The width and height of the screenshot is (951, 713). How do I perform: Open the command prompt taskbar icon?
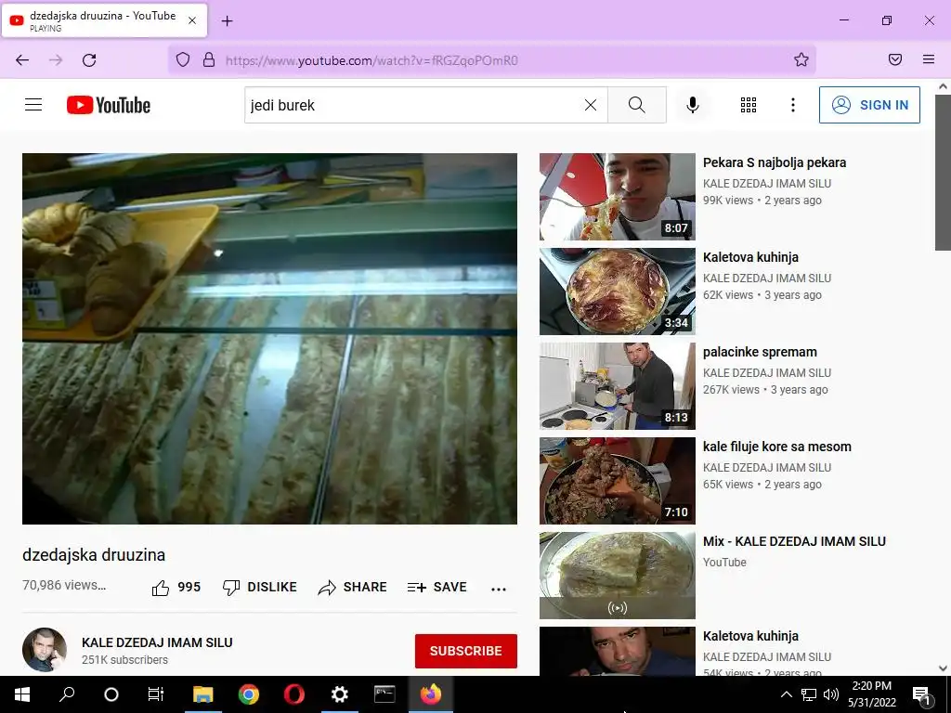(384, 694)
